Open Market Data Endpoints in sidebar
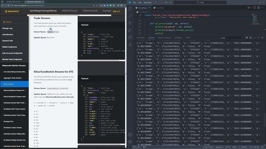The image size is (266, 149). (12, 59)
